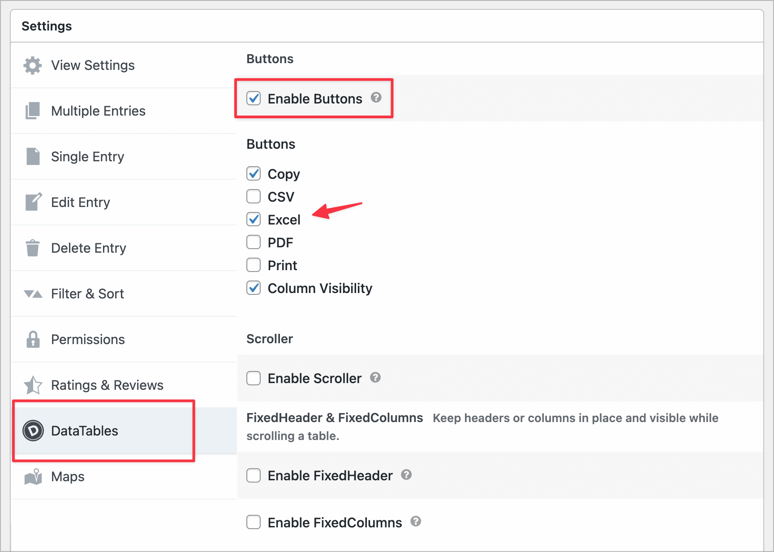Click the DataTables logo icon
This screenshot has height=552, width=774.
click(33, 431)
